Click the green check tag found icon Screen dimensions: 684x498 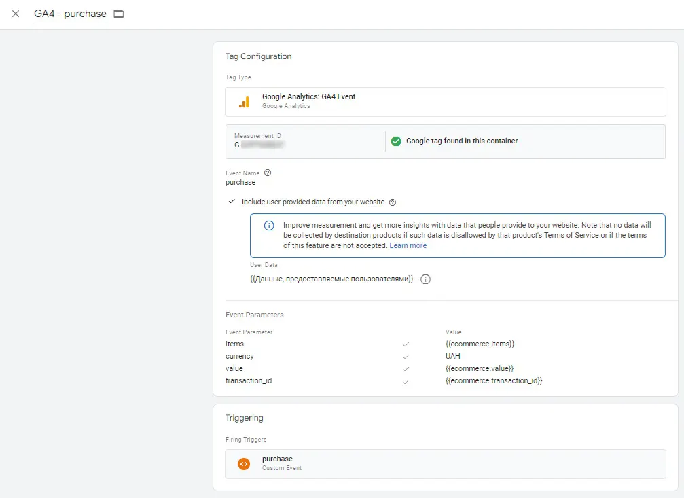tap(396, 141)
